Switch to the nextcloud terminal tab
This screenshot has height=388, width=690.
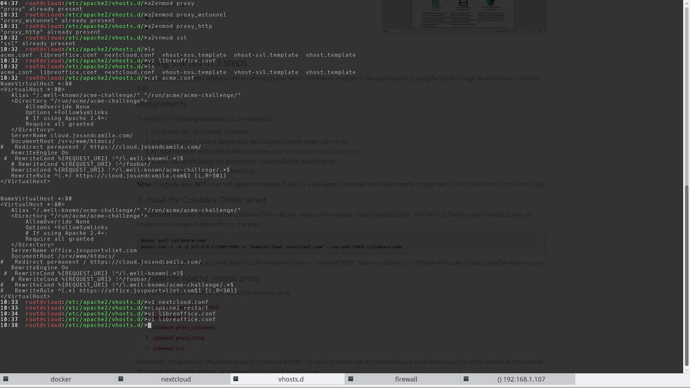(172, 379)
